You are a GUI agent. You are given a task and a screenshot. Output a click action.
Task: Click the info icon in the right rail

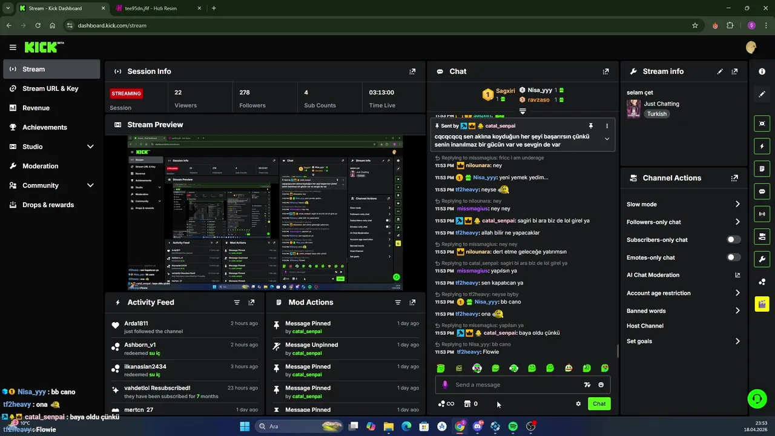pos(762,71)
